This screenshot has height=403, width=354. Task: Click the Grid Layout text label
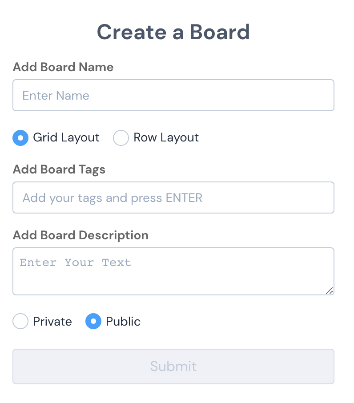(66, 138)
